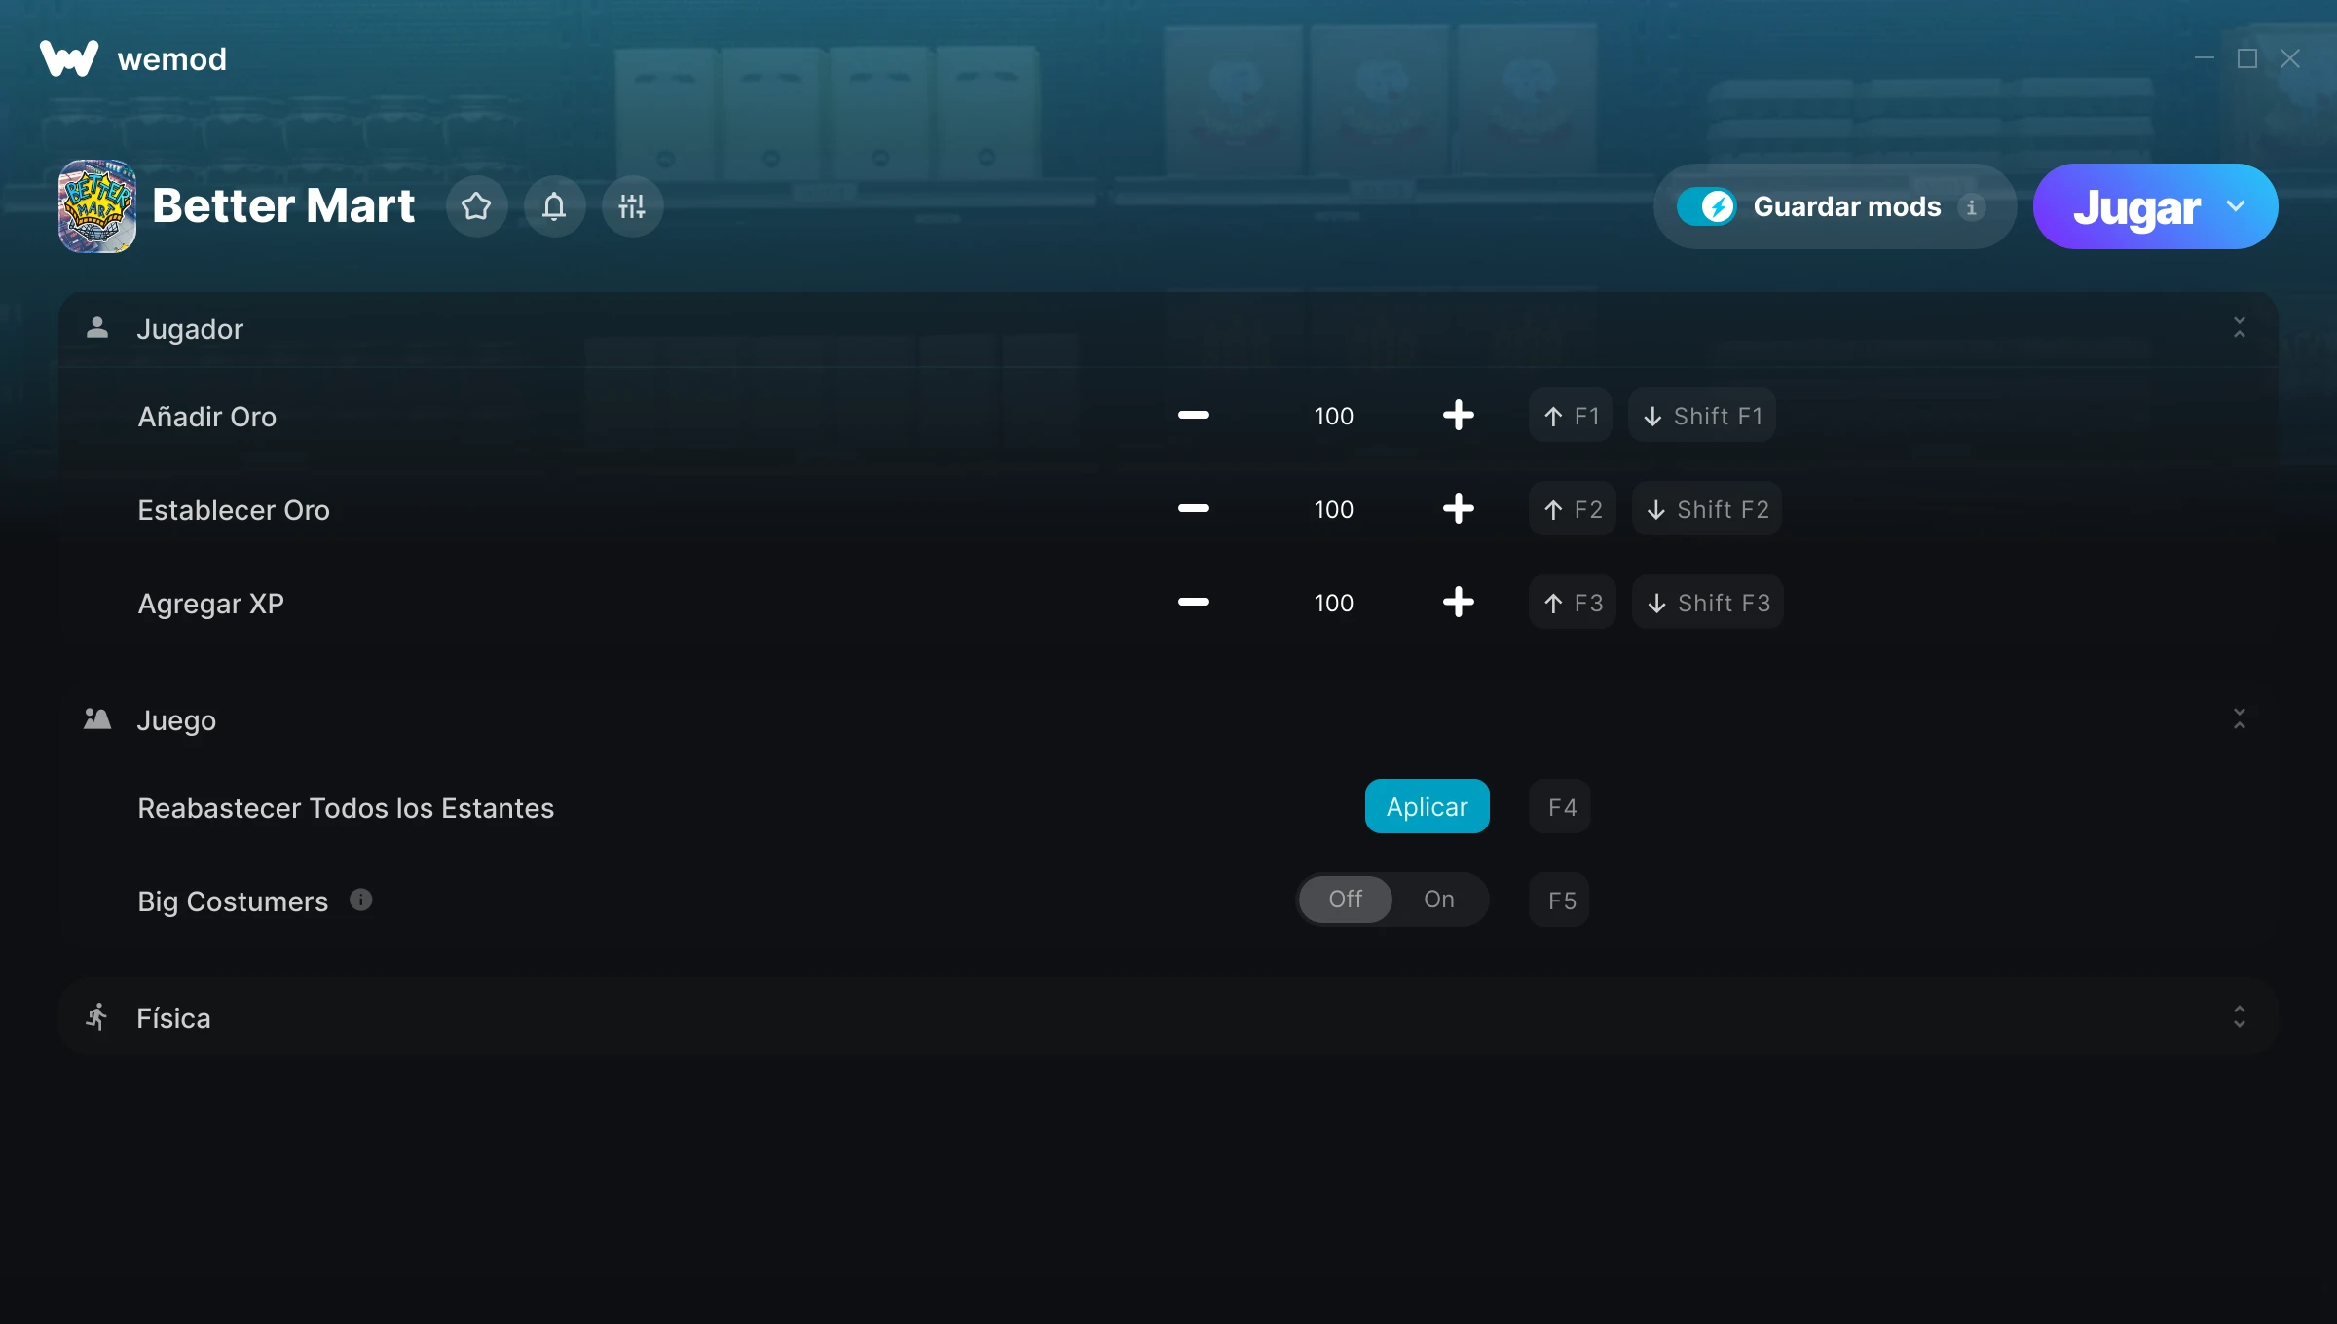Show Guardar mods info icon
This screenshot has height=1324, width=2337.
coord(1971,207)
